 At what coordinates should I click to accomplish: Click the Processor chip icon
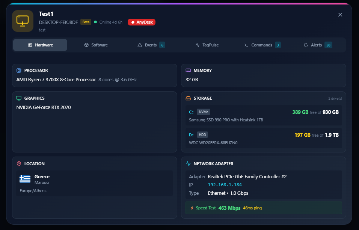(19, 70)
